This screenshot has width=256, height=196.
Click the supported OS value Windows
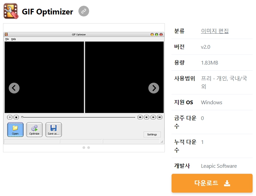point(212,102)
